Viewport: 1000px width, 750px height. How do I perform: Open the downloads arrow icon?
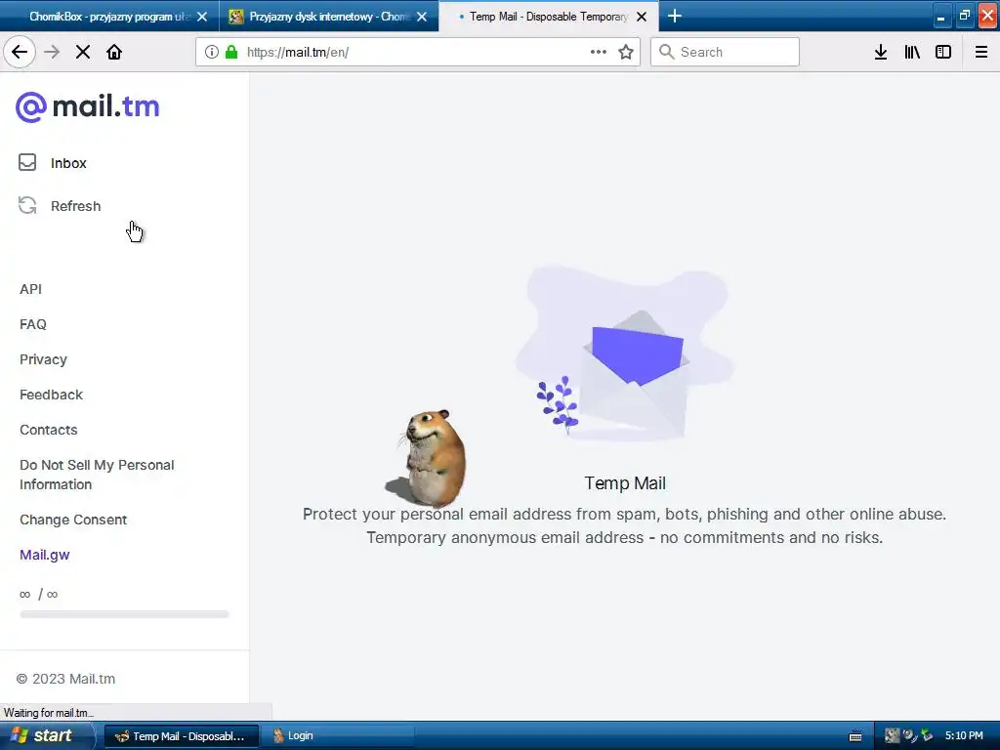coord(881,52)
